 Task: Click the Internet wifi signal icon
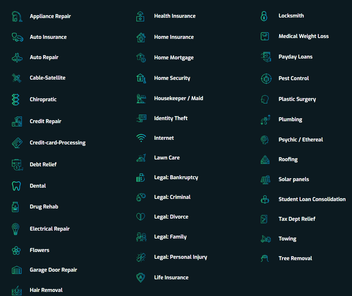tap(141, 138)
